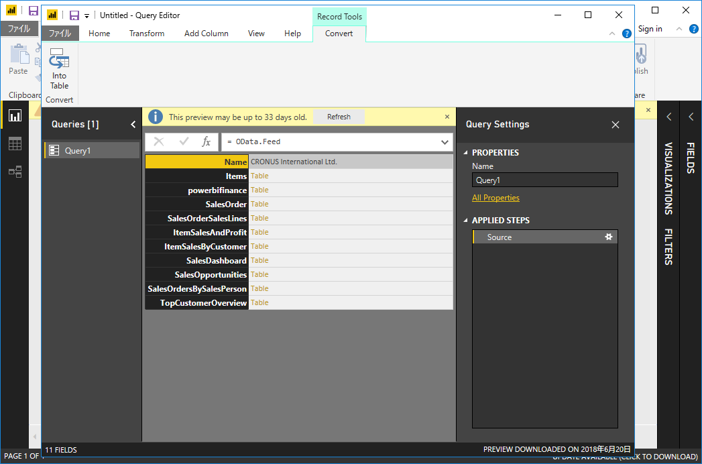702x464 pixels.
Task: Open the SalesDashboard Table link
Action: (259, 260)
